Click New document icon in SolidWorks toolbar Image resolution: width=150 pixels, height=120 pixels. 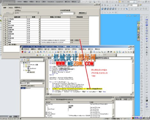pyautogui.click(x=82, y=2)
